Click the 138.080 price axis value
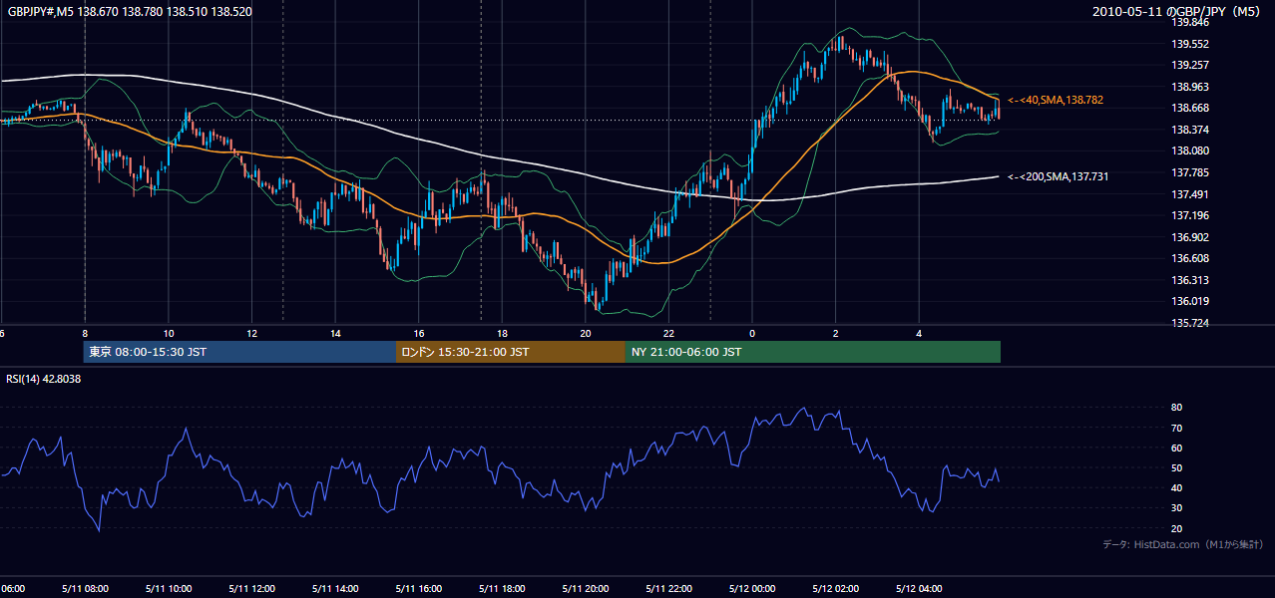This screenshot has height=598, width=1275. coord(1190,150)
